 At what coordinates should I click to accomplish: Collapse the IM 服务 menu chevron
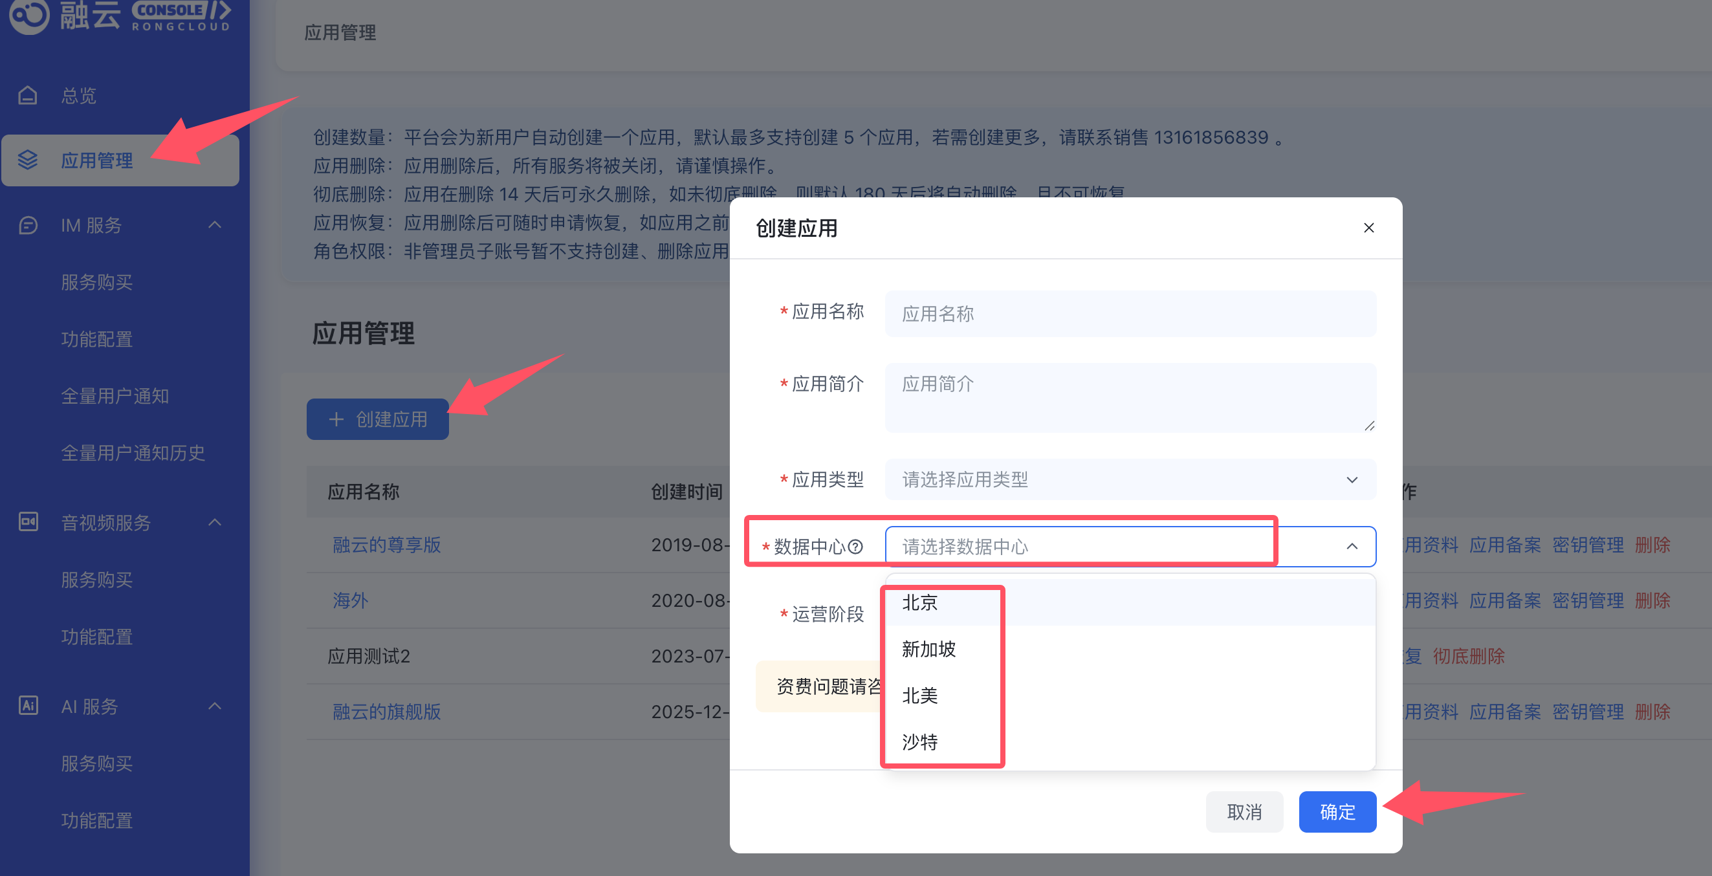214,225
